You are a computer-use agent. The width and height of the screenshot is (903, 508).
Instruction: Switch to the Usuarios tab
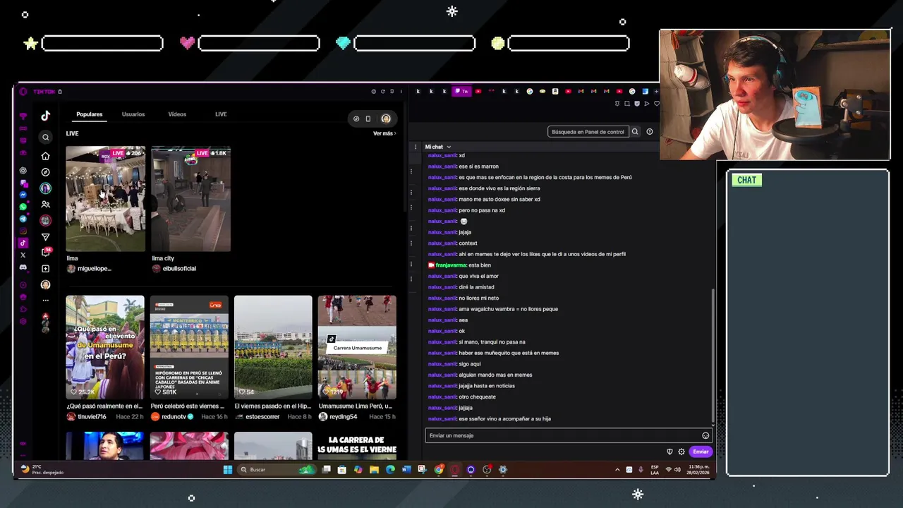click(x=133, y=114)
